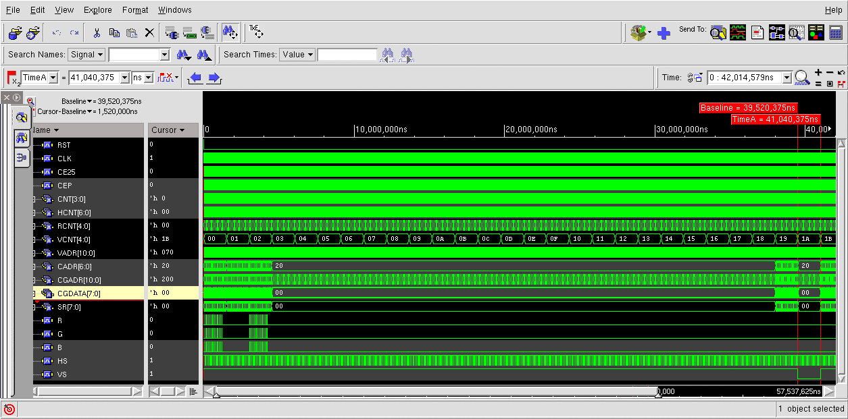Select the HS signal
The width and height of the screenshot is (848, 419).
(x=62, y=360)
